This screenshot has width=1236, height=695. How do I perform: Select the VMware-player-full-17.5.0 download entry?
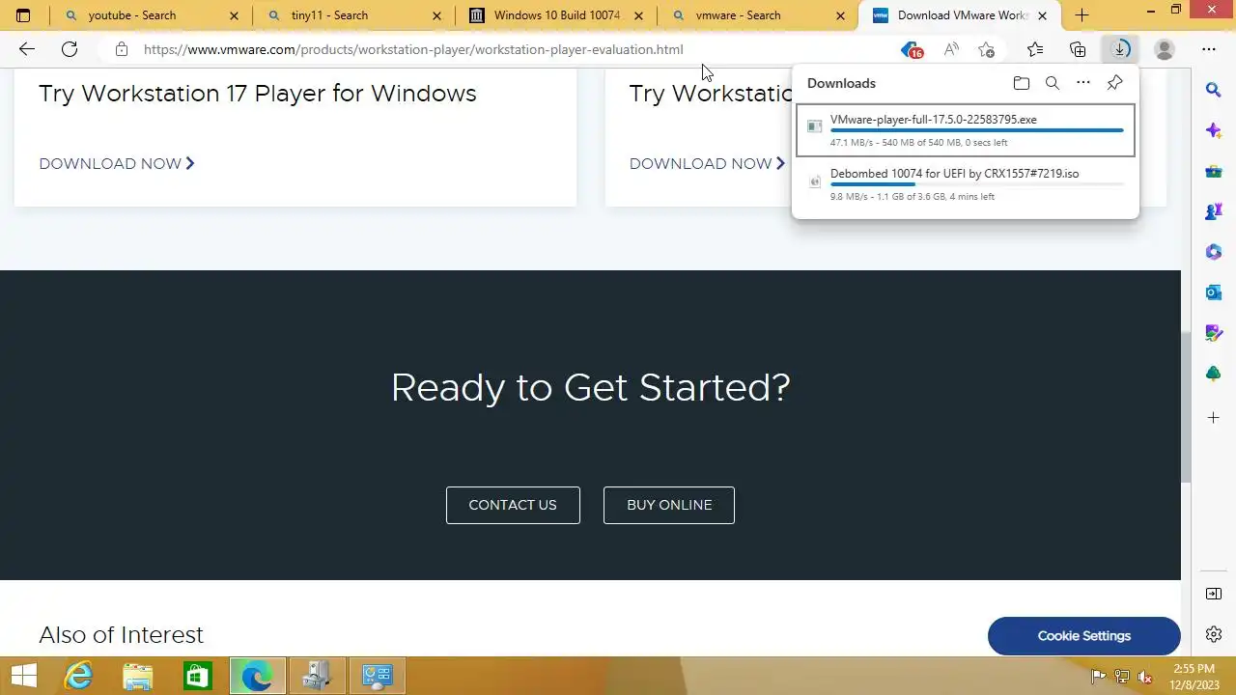click(965, 130)
